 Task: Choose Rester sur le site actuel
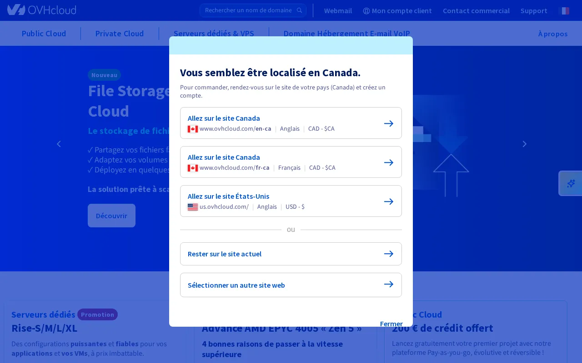click(291, 254)
